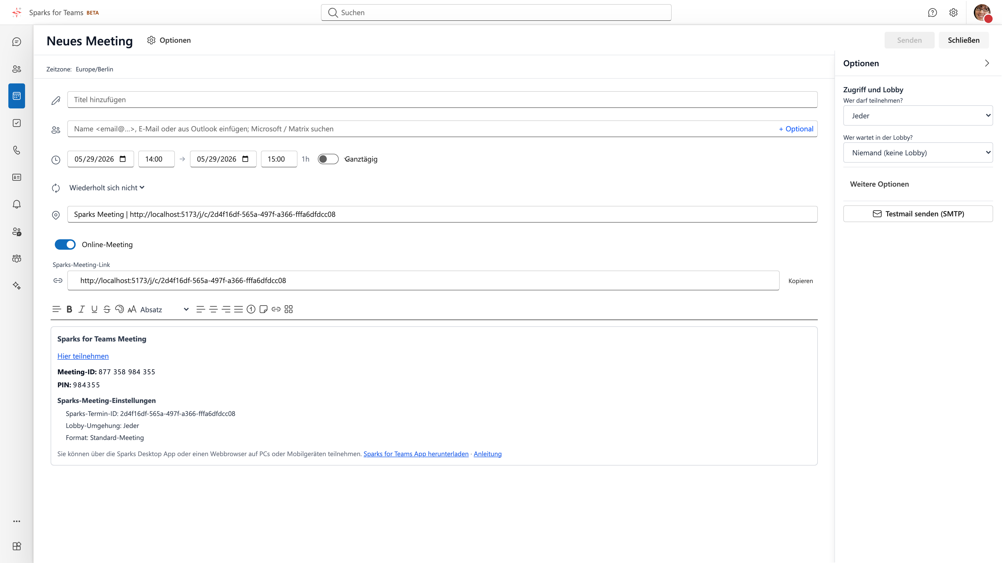The width and height of the screenshot is (1002, 563).
Task: Toggle the Ganztägig all-day switch
Action: [x=328, y=159]
